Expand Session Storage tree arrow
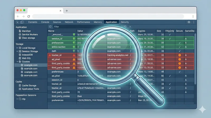 tap(17, 51)
